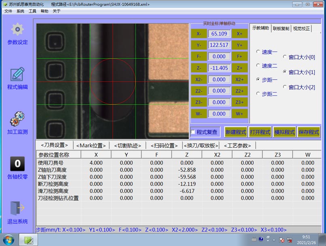Click the Z3+ jog button

(x=240, y=102)
